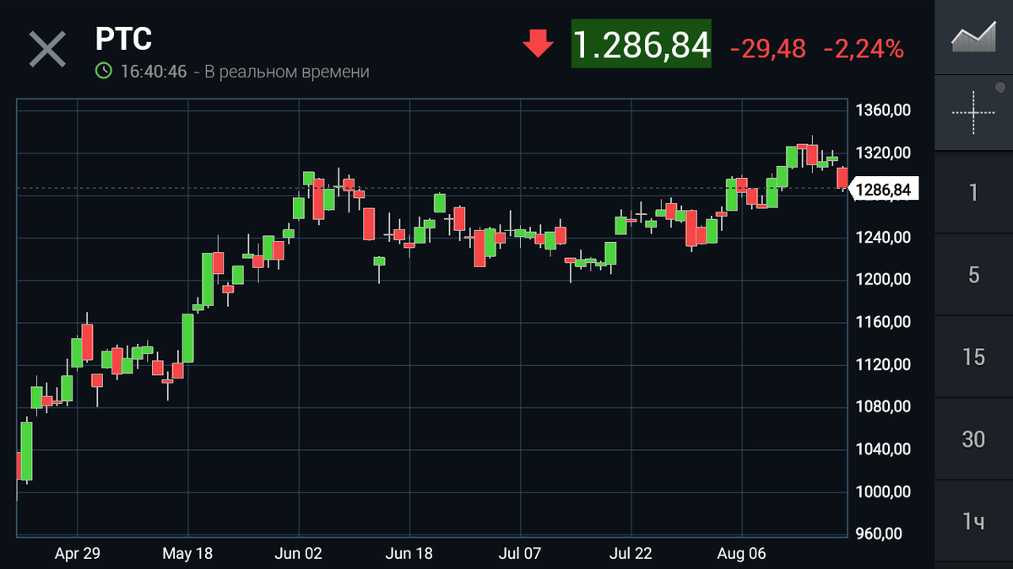Tap the PTC ticker title
This screenshot has height=569, width=1013.
(x=123, y=39)
